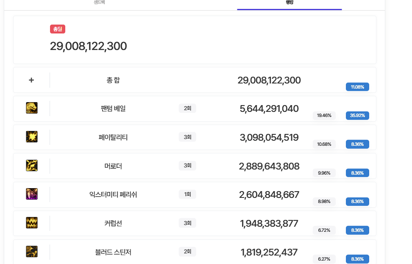
Task: Select the 커럽션 skill name text
Action: click(x=113, y=223)
